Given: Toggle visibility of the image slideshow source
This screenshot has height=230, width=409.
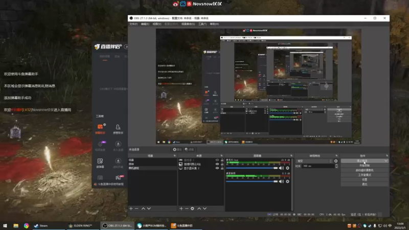Looking at the screenshot, I should [217, 164].
